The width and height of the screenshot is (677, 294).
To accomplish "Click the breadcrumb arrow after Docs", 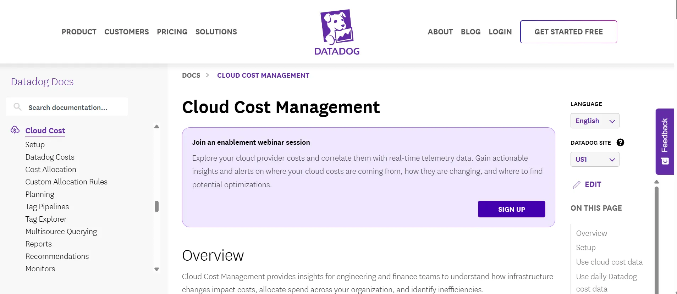I will coord(208,75).
